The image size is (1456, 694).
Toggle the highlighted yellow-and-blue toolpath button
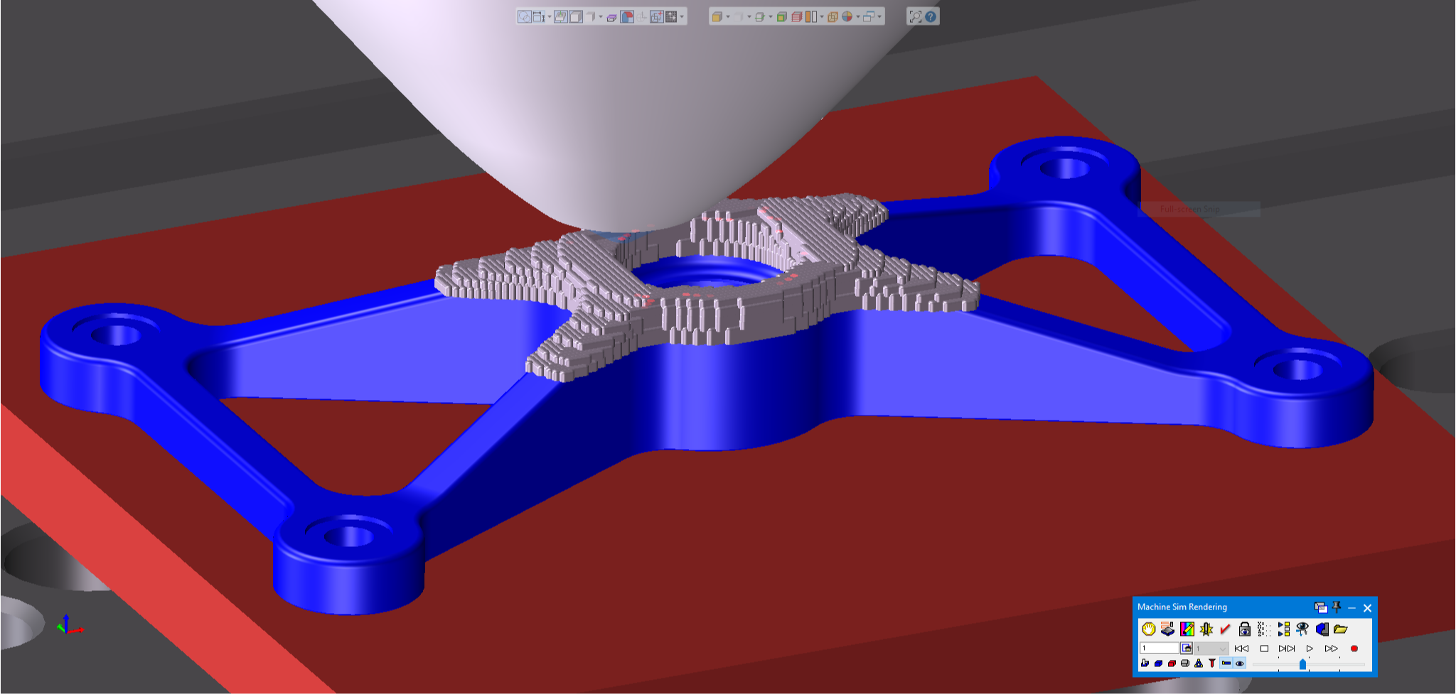[1226, 663]
